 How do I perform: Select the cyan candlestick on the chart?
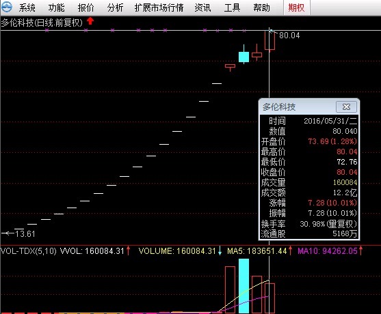click(244, 57)
